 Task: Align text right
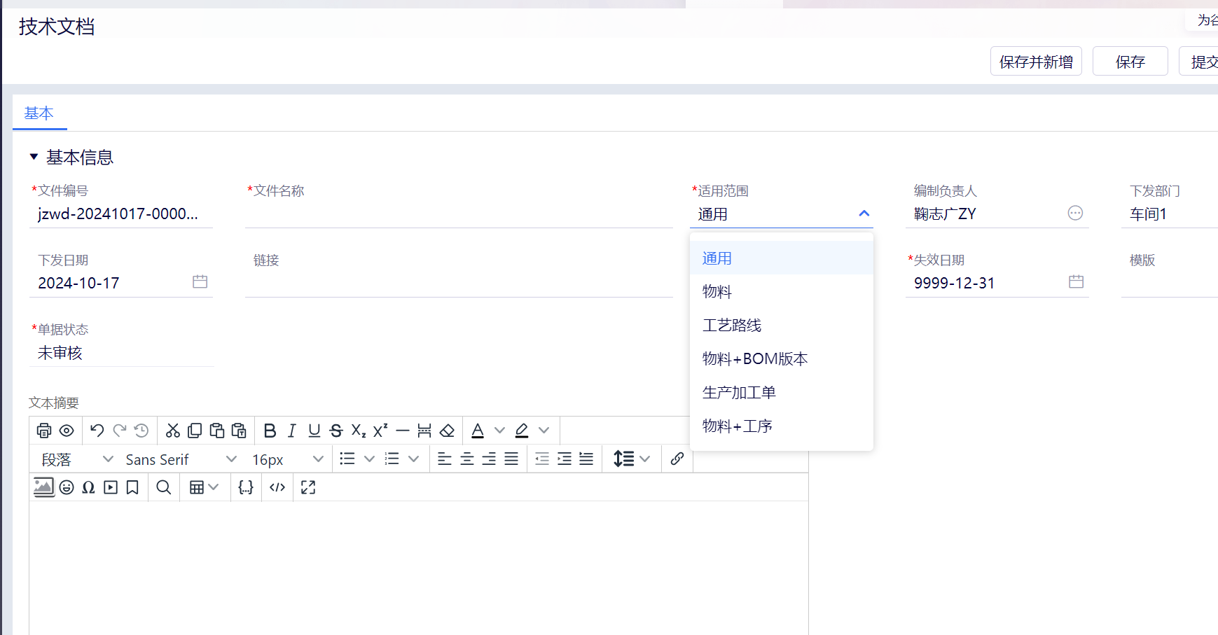[489, 459]
